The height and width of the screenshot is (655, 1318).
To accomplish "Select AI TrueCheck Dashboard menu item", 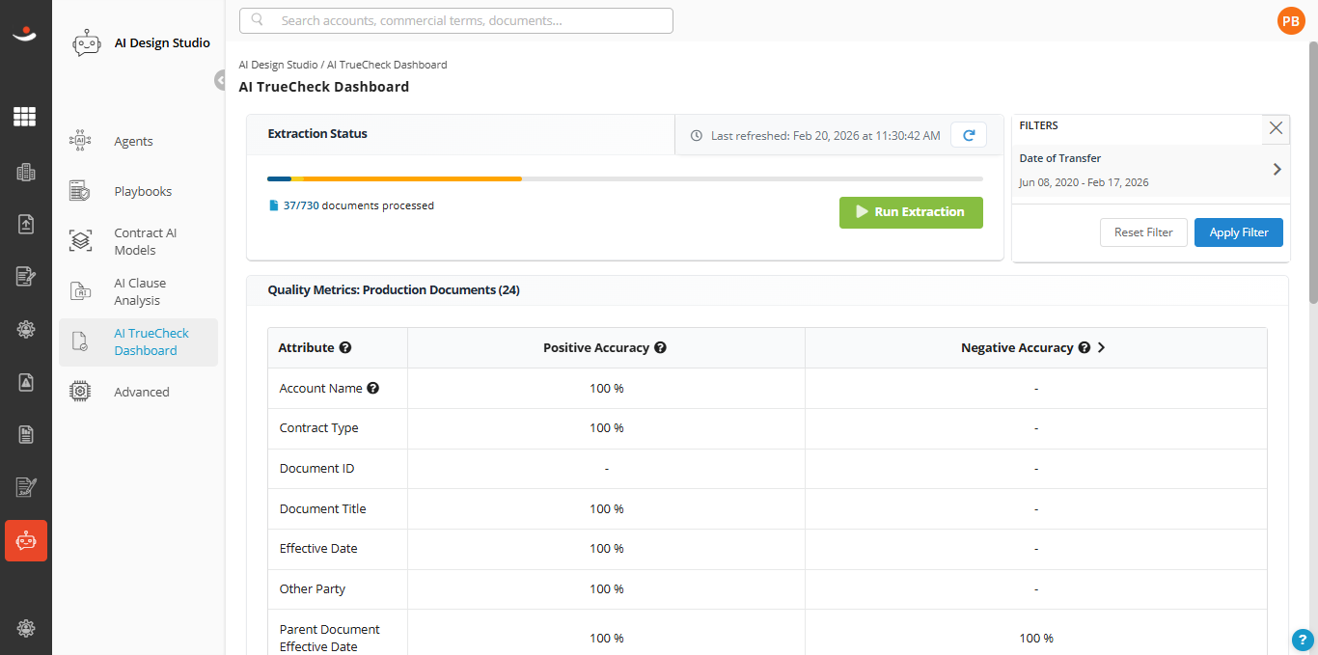I will click(x=138, y=341).
